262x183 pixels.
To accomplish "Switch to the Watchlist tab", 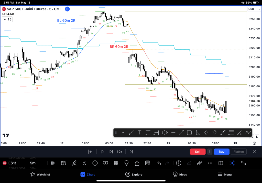I will [40, 175].
